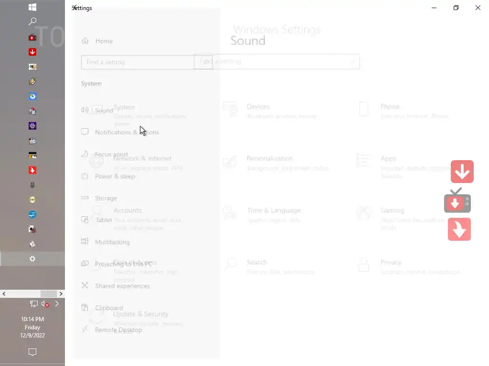Viewport: 489px width, 366px height.
Task: Open desktop red curved-arrow shortcut
Action: [x=459, y=229]
